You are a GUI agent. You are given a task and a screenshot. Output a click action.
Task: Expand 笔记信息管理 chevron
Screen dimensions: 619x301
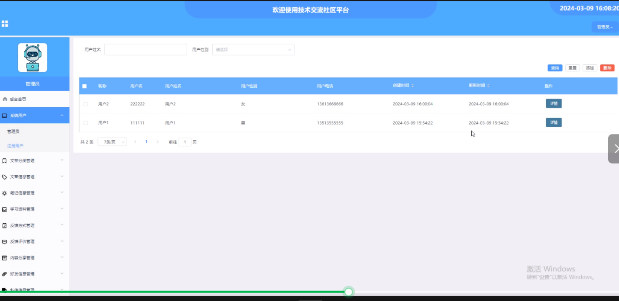pos(62,192)
